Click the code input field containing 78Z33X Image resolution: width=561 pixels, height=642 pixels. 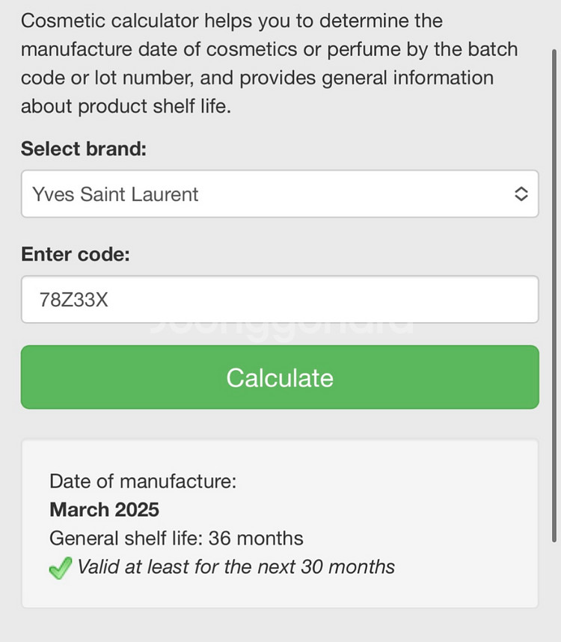point(280,300)
